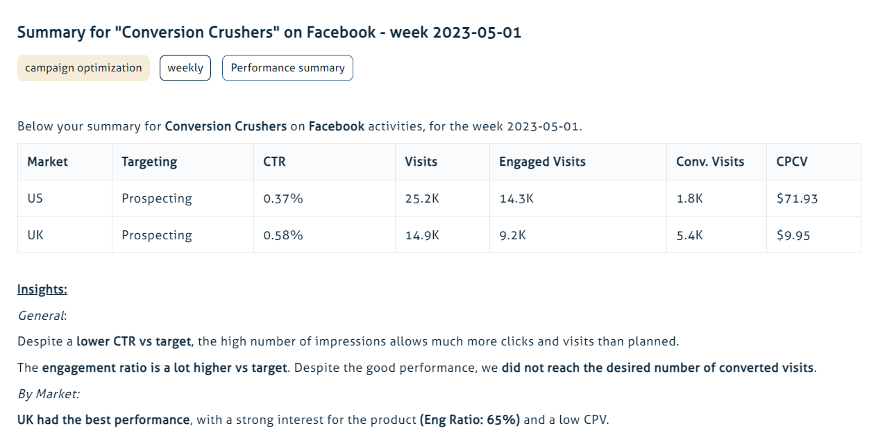885x444 pixels.
Task: Click the "campaign optimization" tag
Action: pos(83,68)
